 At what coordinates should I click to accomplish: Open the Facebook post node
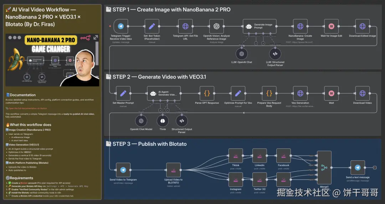pyautogui.click(x=283, y=155)
